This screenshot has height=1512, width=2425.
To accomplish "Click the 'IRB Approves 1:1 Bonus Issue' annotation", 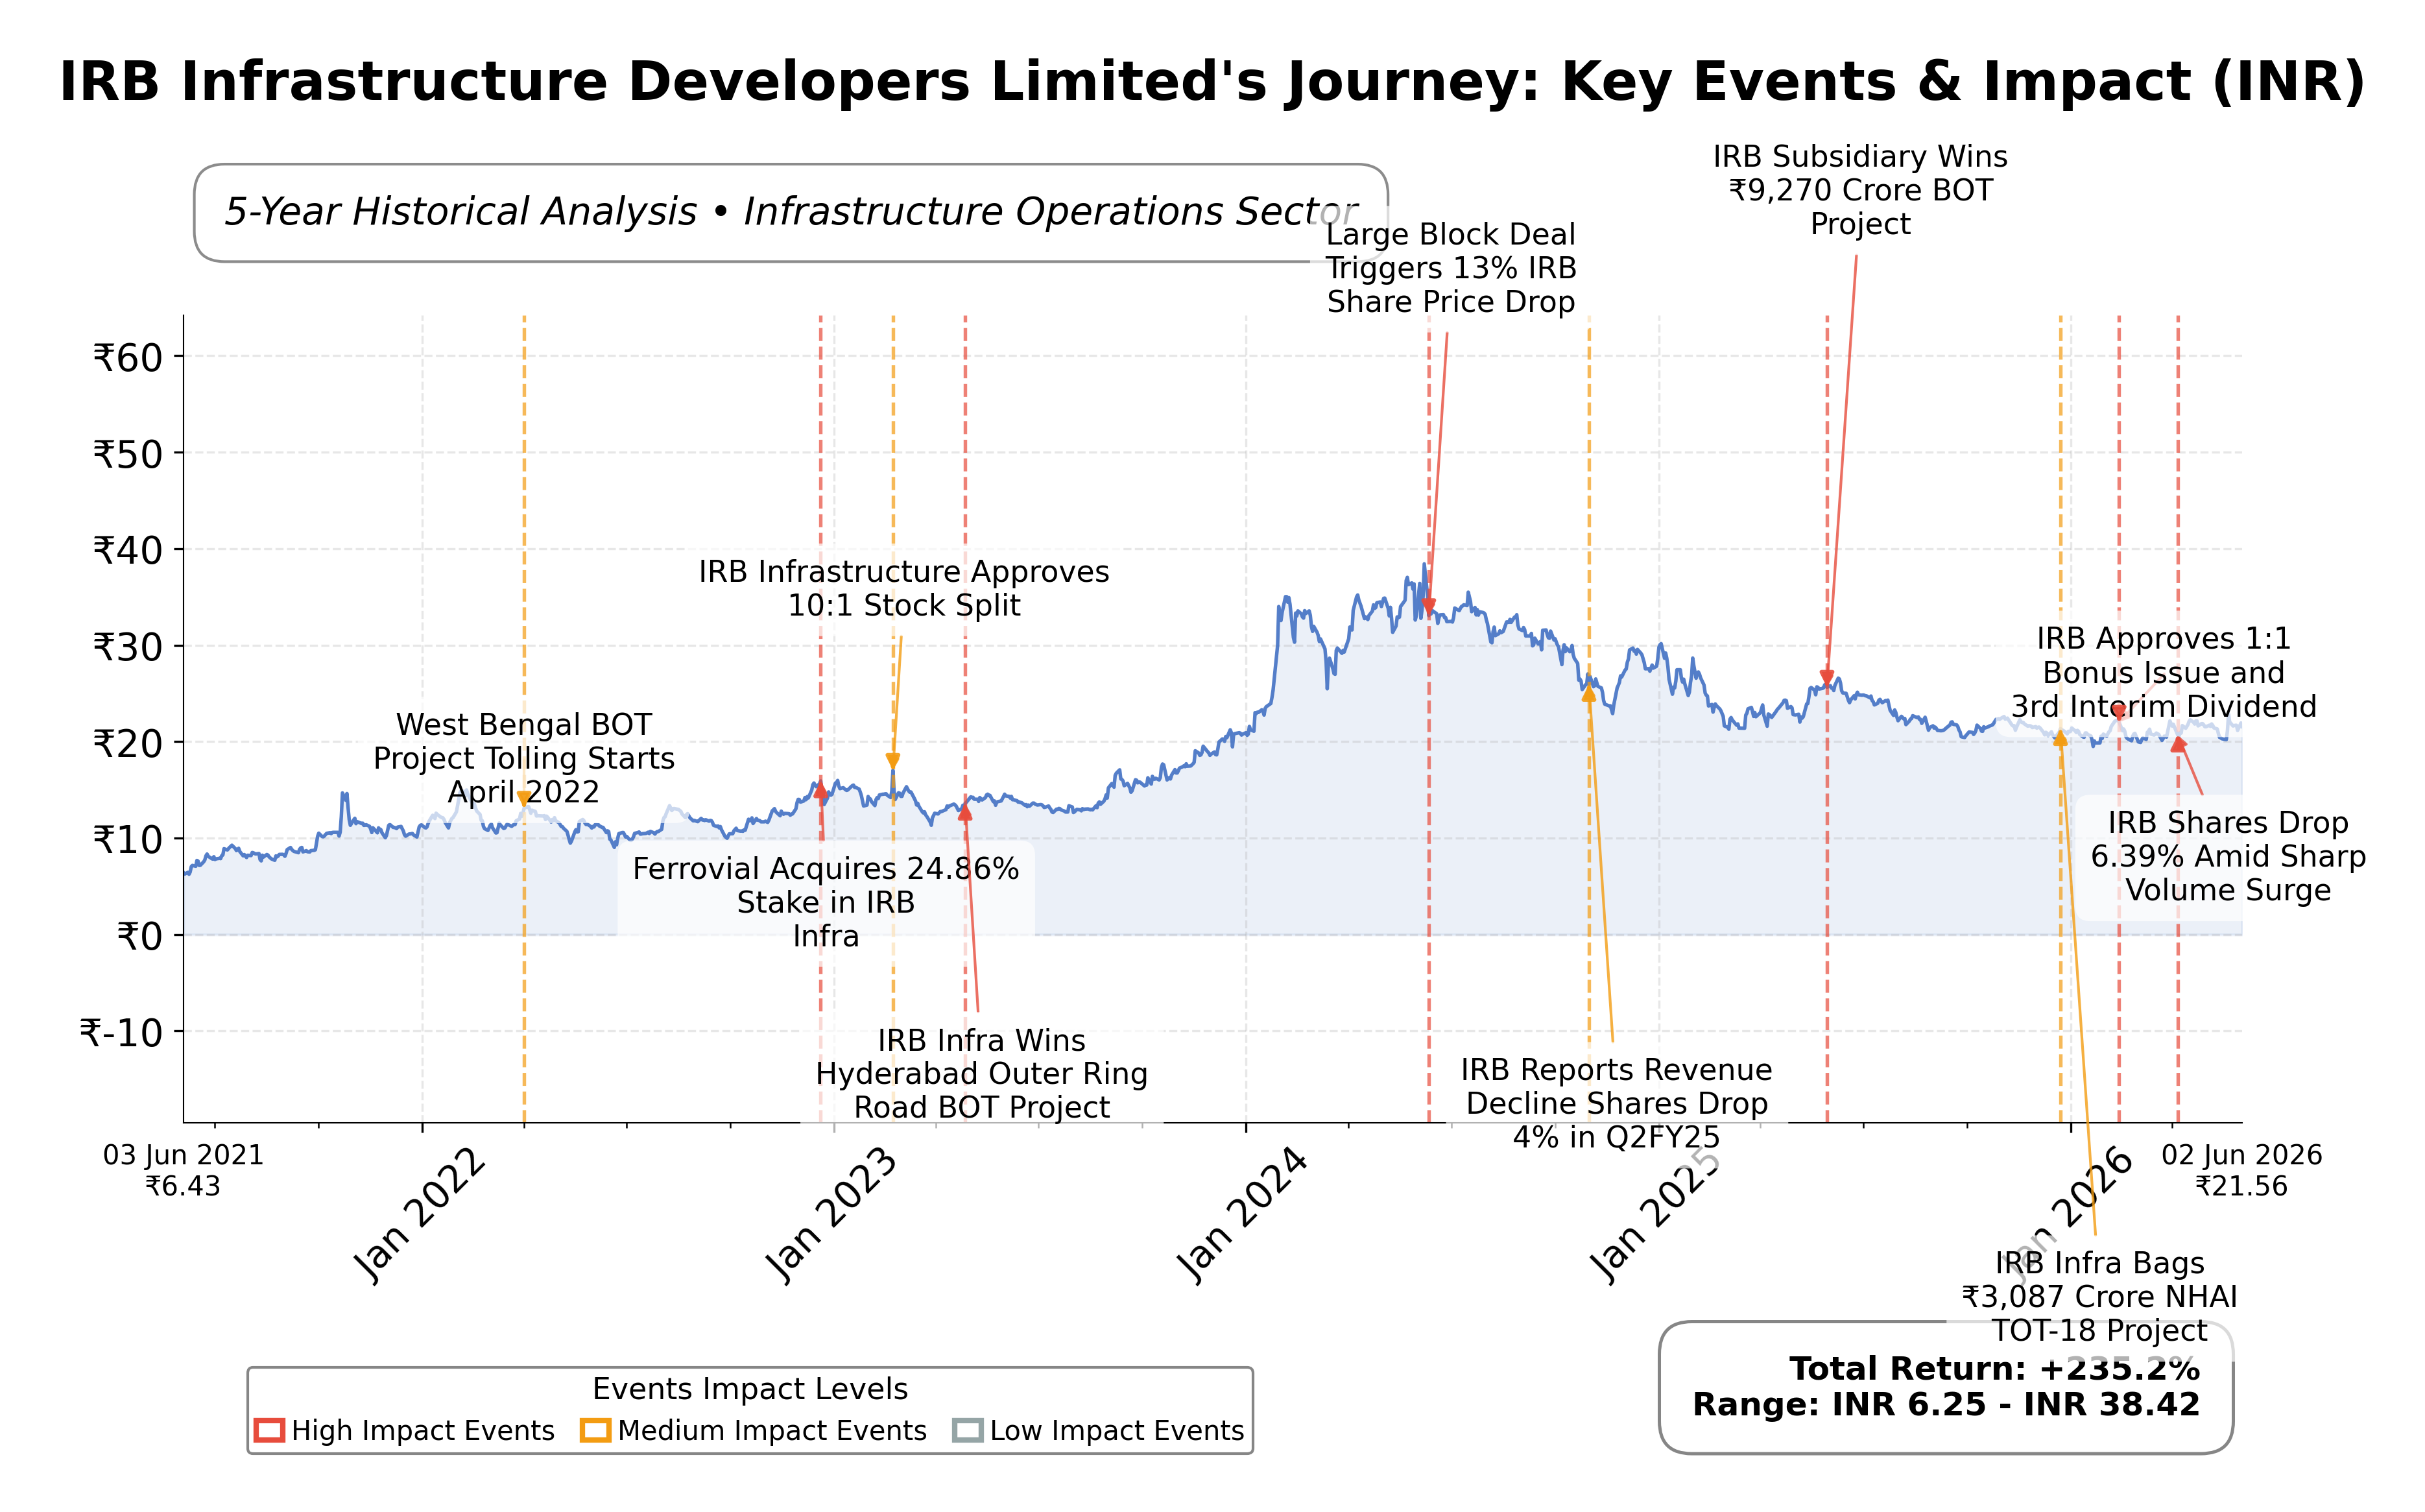I will (x=2163, y=672).
